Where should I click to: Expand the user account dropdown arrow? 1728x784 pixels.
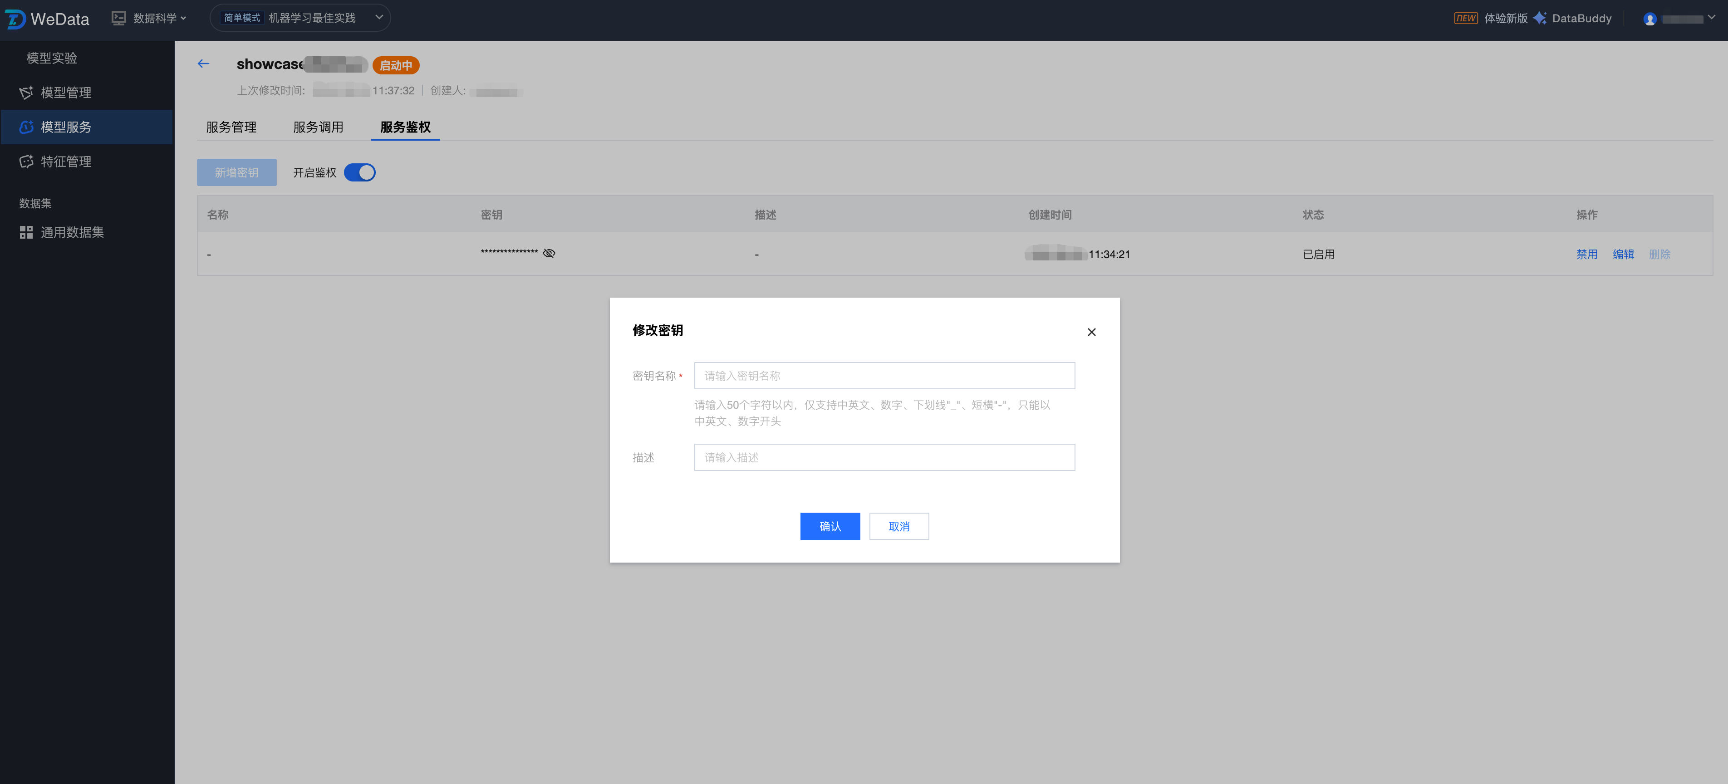pyautogui.click(x=1711, y=17)
